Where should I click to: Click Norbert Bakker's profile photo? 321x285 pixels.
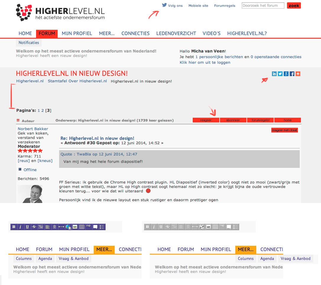tap(30, 194)
